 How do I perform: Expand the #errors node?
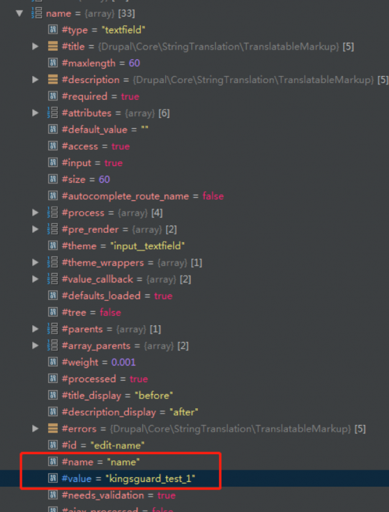click(36, 429)
